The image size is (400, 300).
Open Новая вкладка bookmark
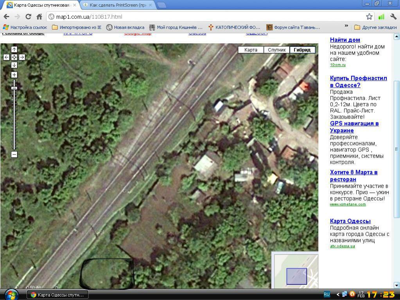[125, 27]
